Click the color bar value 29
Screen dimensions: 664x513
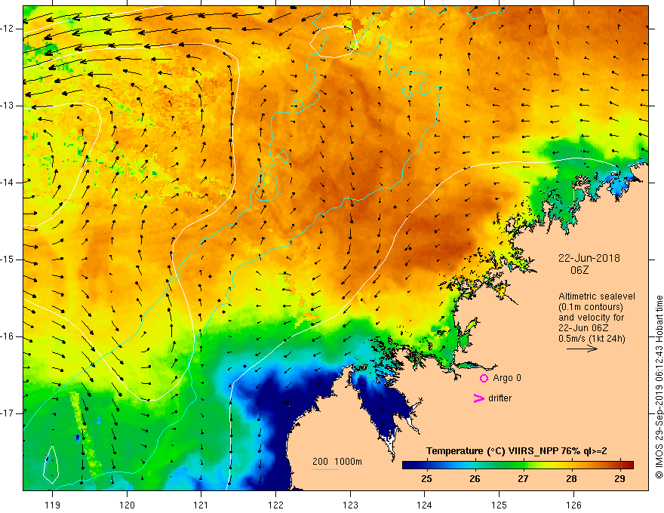point(619,479)
